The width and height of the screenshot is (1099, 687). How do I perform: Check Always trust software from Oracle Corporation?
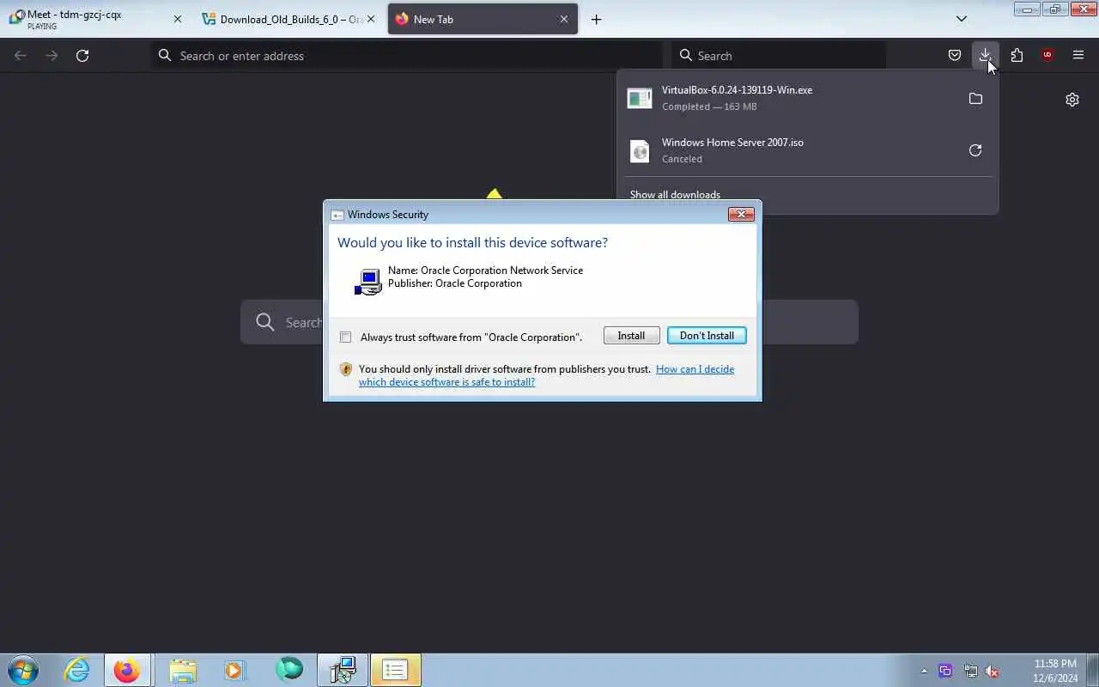coord(346,337)
